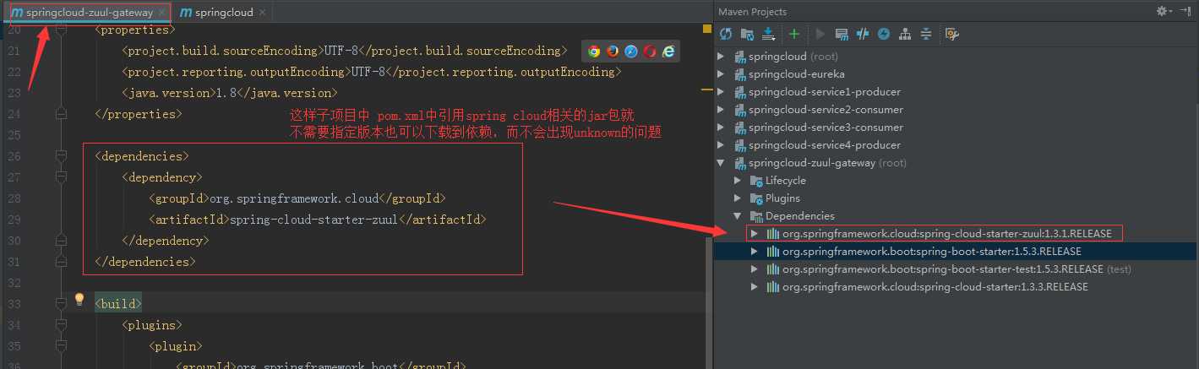Click the Plugins folder icon
1199x369 pixels.
click(x=755, y=198)
